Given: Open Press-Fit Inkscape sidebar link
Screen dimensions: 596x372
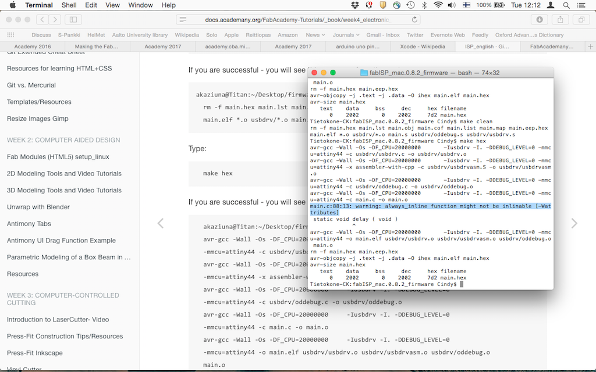Looking at the screenshot, I should tap(34, 353).
